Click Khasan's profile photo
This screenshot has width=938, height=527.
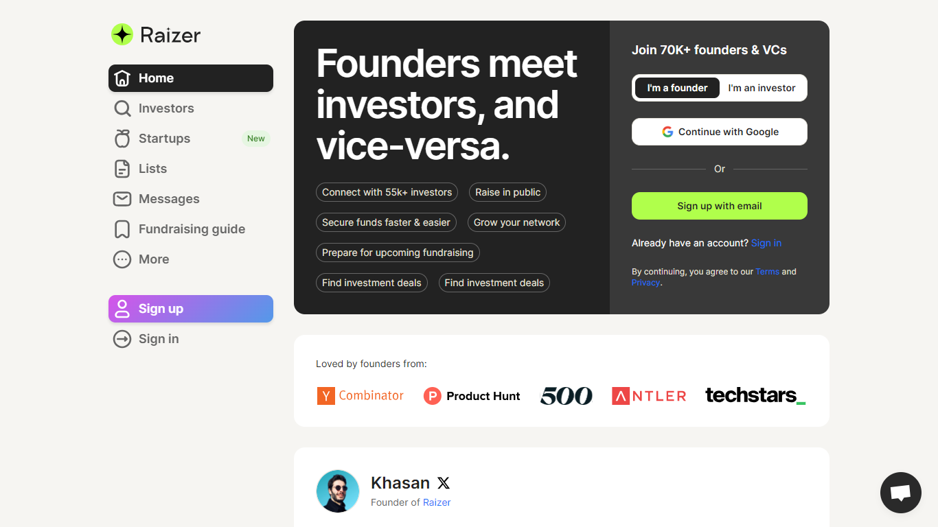(338, 491)
